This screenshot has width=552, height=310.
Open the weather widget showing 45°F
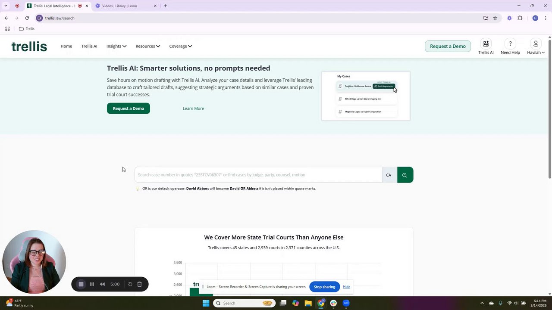click(x=19, y=303)
